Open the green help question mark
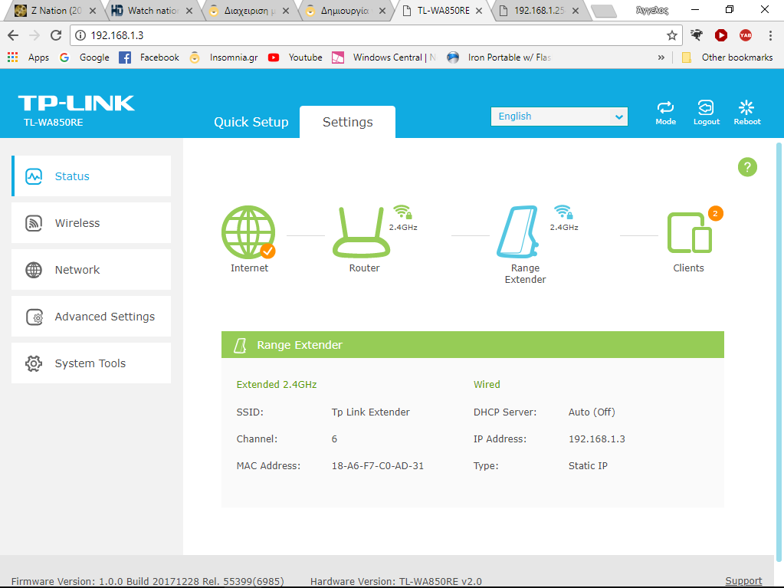 747,167
